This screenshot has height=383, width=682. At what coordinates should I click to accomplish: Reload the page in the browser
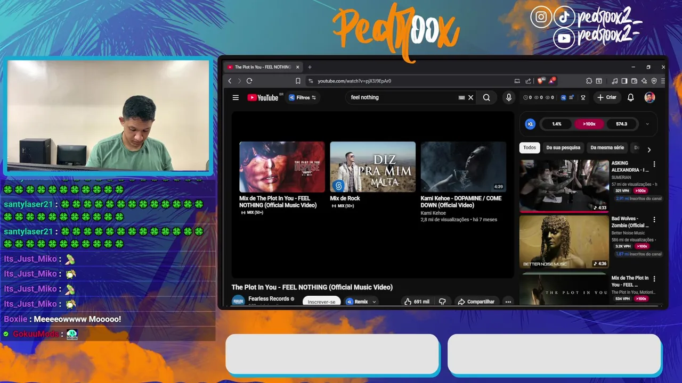point(249,81)
